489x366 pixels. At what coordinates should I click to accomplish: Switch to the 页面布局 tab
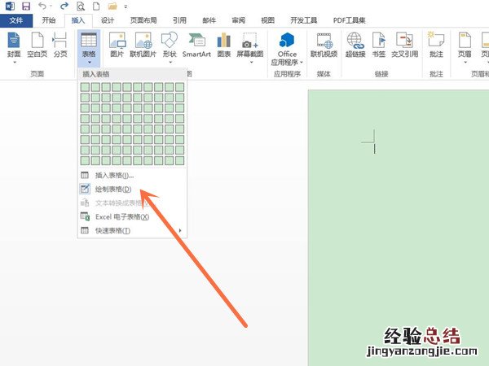[x=143, y=20]
